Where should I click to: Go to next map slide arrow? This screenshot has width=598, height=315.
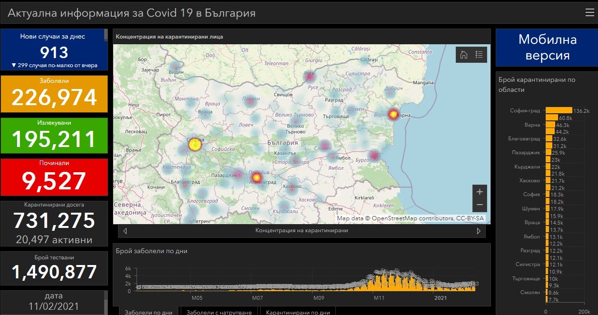pyautogui.click(x=479, y=231)
